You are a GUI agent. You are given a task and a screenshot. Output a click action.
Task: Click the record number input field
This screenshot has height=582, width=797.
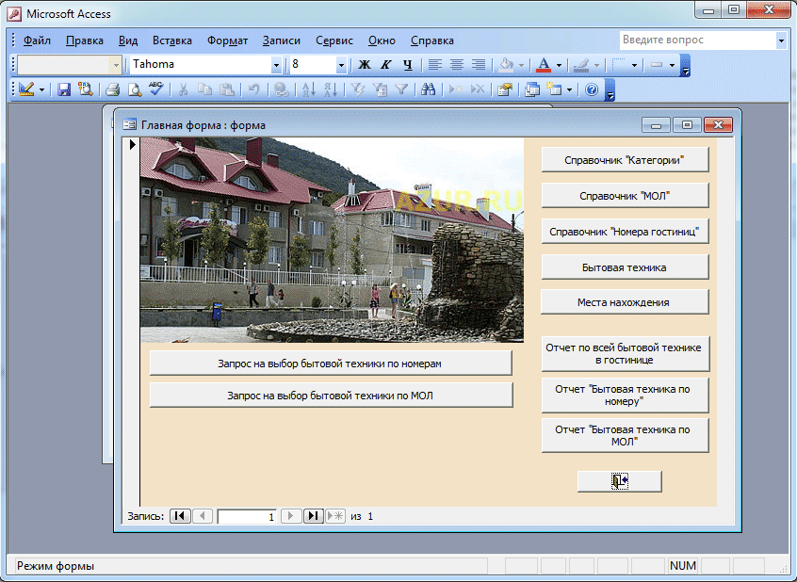point(247,517)
